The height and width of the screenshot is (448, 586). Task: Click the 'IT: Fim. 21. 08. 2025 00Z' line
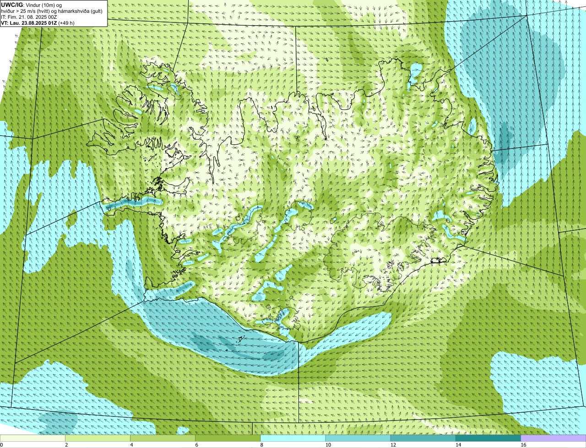point(29,16)
